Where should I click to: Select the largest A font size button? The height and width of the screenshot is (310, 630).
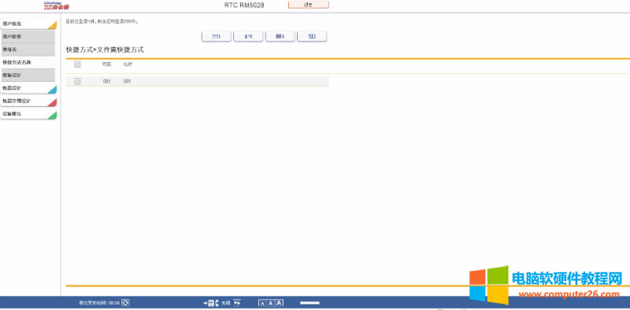(x=280, y=303)
